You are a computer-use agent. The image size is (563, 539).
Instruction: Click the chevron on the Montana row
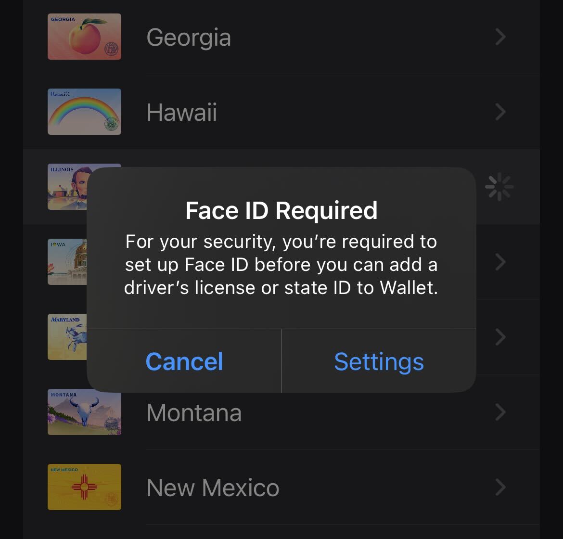(x=500, y=412)
